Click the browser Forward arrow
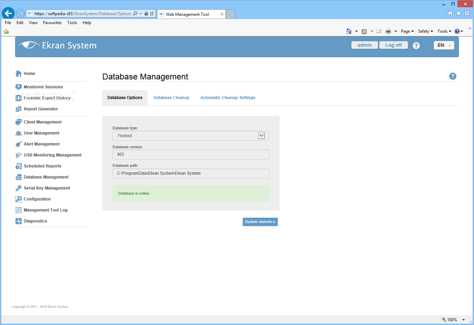The image size is (474, 325). click(x=20, y=13)
